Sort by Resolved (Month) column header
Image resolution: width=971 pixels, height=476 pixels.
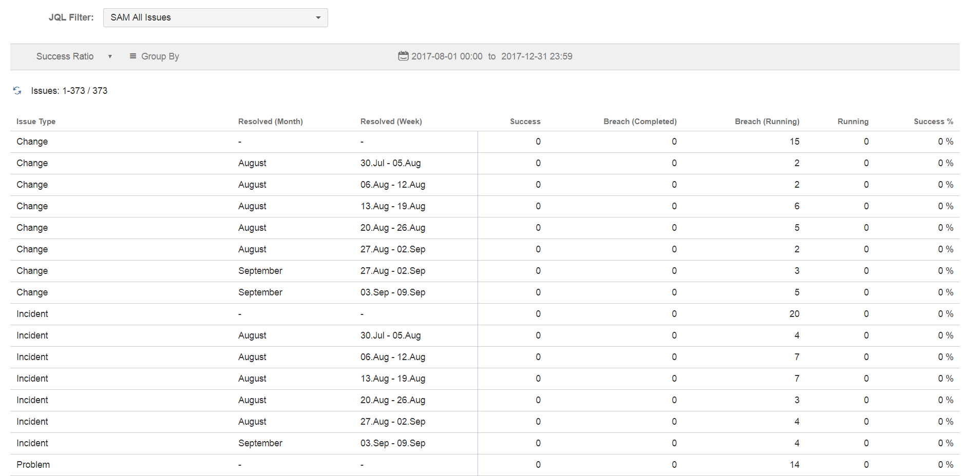[270, 122]
